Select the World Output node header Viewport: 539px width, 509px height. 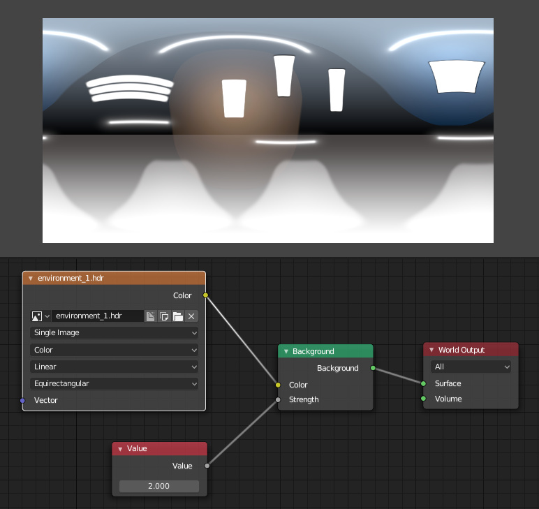tap(471, 350)
